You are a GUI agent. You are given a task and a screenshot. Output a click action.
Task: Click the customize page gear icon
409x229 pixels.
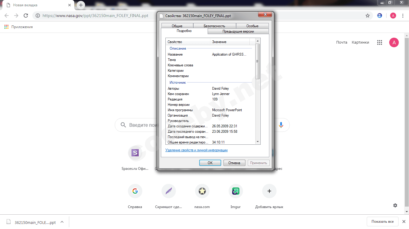[395, 205]
